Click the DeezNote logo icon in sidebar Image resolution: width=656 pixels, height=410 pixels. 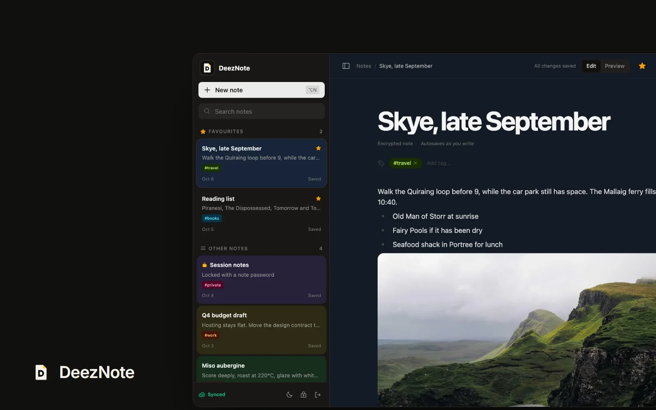pos(207,68)
